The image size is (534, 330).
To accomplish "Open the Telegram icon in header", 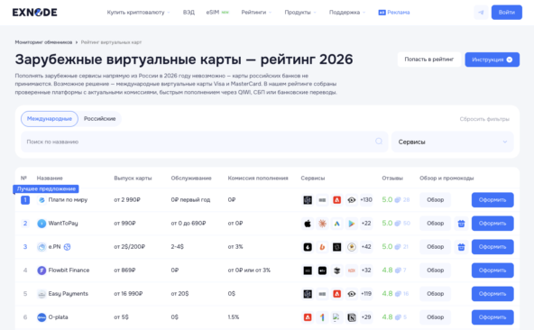I will coord(481,13).
